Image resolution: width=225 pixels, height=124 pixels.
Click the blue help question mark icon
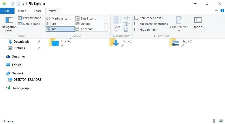point(222,11)
